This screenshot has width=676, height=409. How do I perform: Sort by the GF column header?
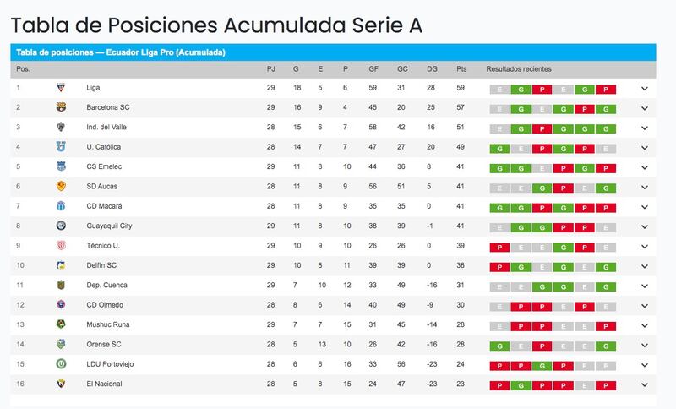click(x=373, y=69)
